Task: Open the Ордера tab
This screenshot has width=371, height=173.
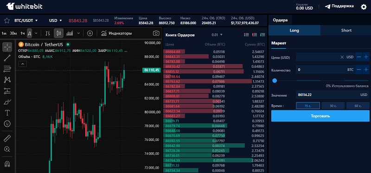Action: click(280, 20)
